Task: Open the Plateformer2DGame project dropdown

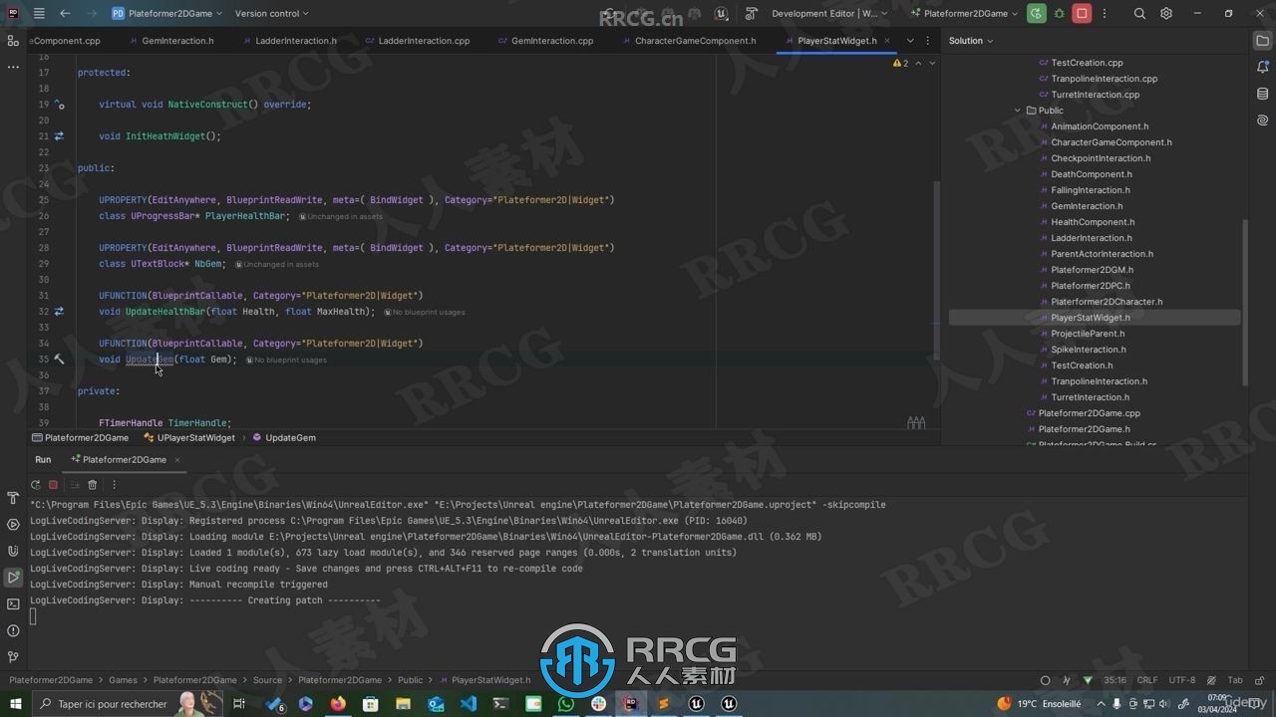Action: coord(166,13)
